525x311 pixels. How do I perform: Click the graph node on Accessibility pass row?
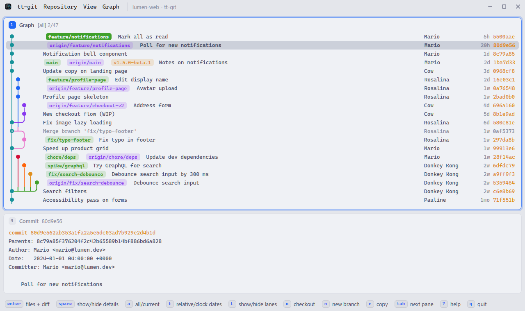[x=12, y=200]
